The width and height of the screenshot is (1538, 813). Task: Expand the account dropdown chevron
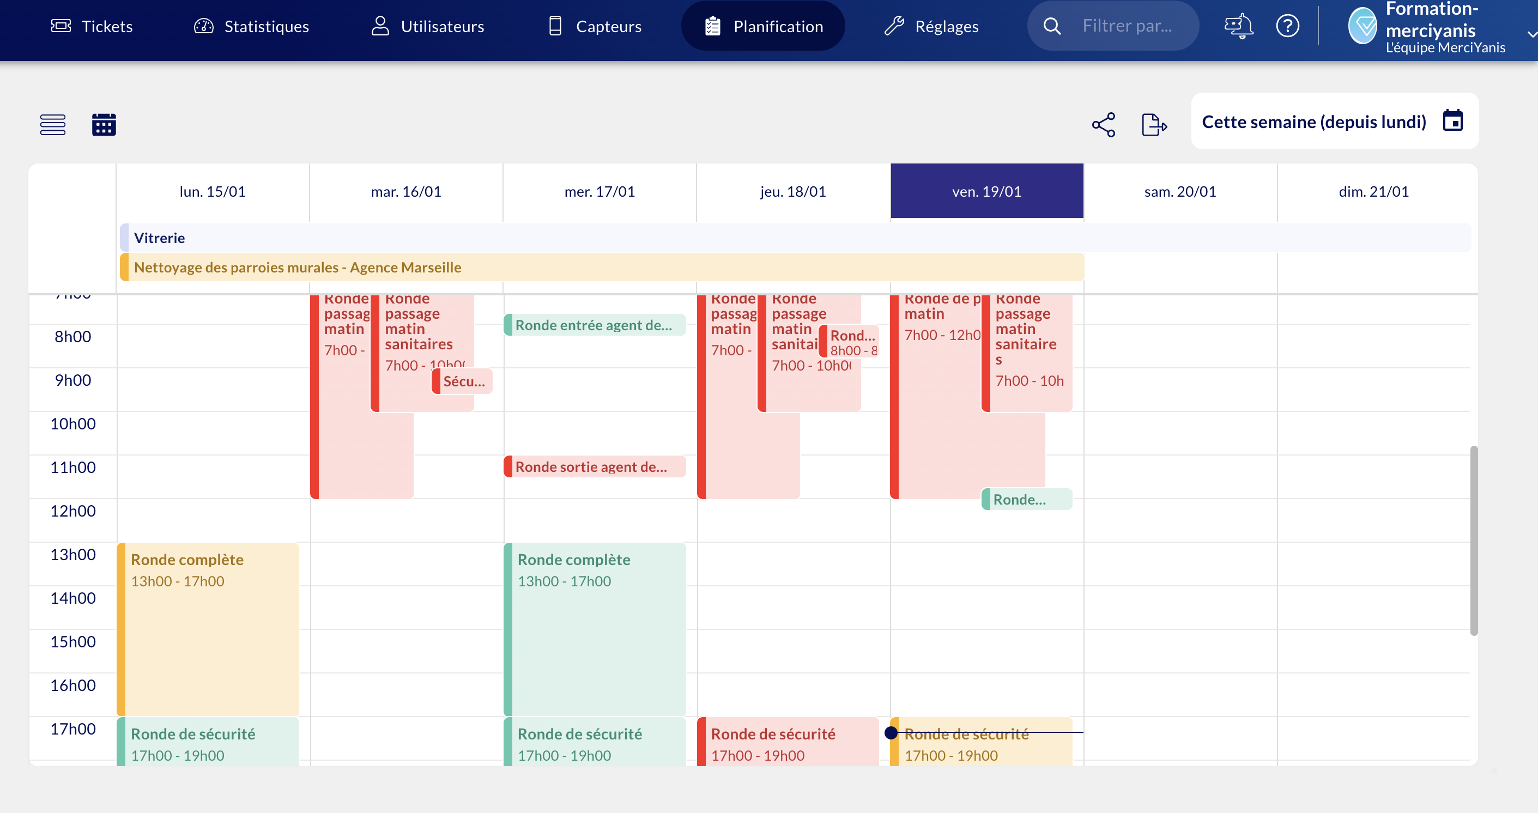(x=1531, y=35)
